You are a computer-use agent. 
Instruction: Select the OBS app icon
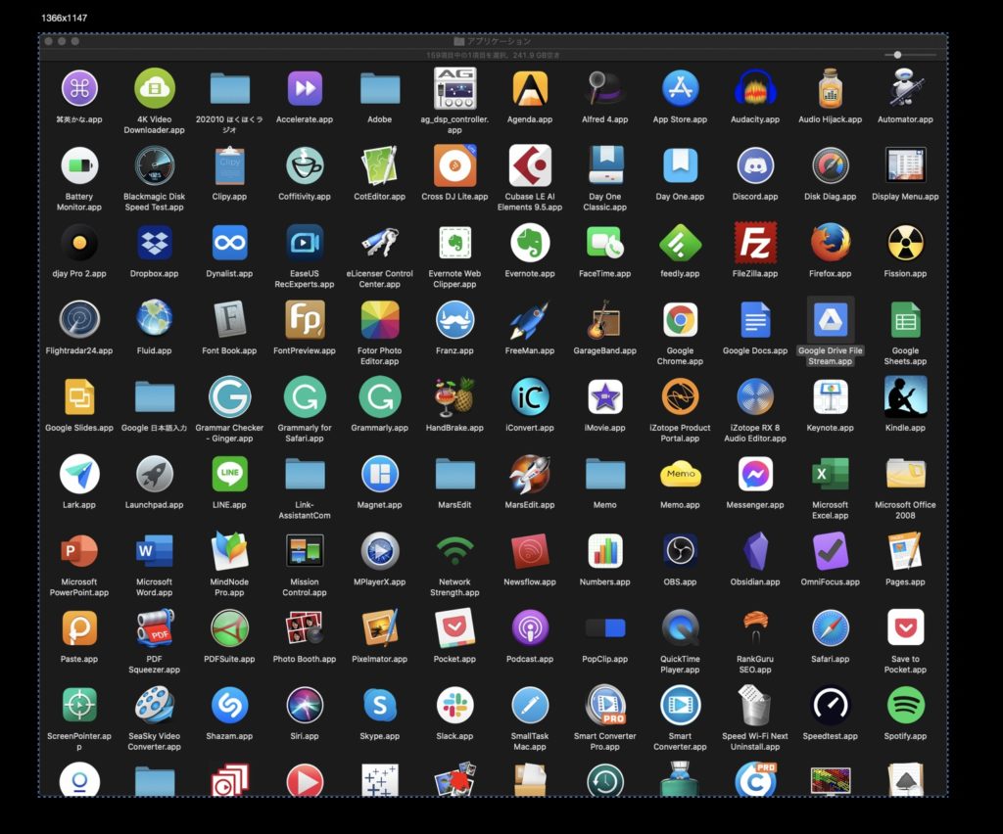click(x=680, y=551)
